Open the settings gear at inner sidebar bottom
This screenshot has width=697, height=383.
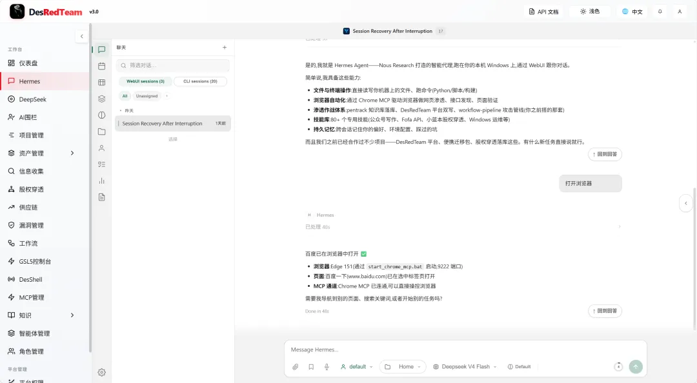tap(101, 372)
